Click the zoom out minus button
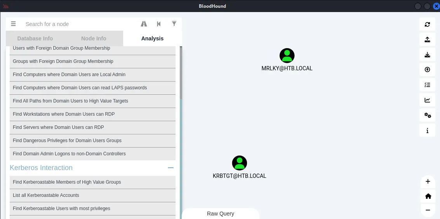440x219 pixels. click(428, 210)
